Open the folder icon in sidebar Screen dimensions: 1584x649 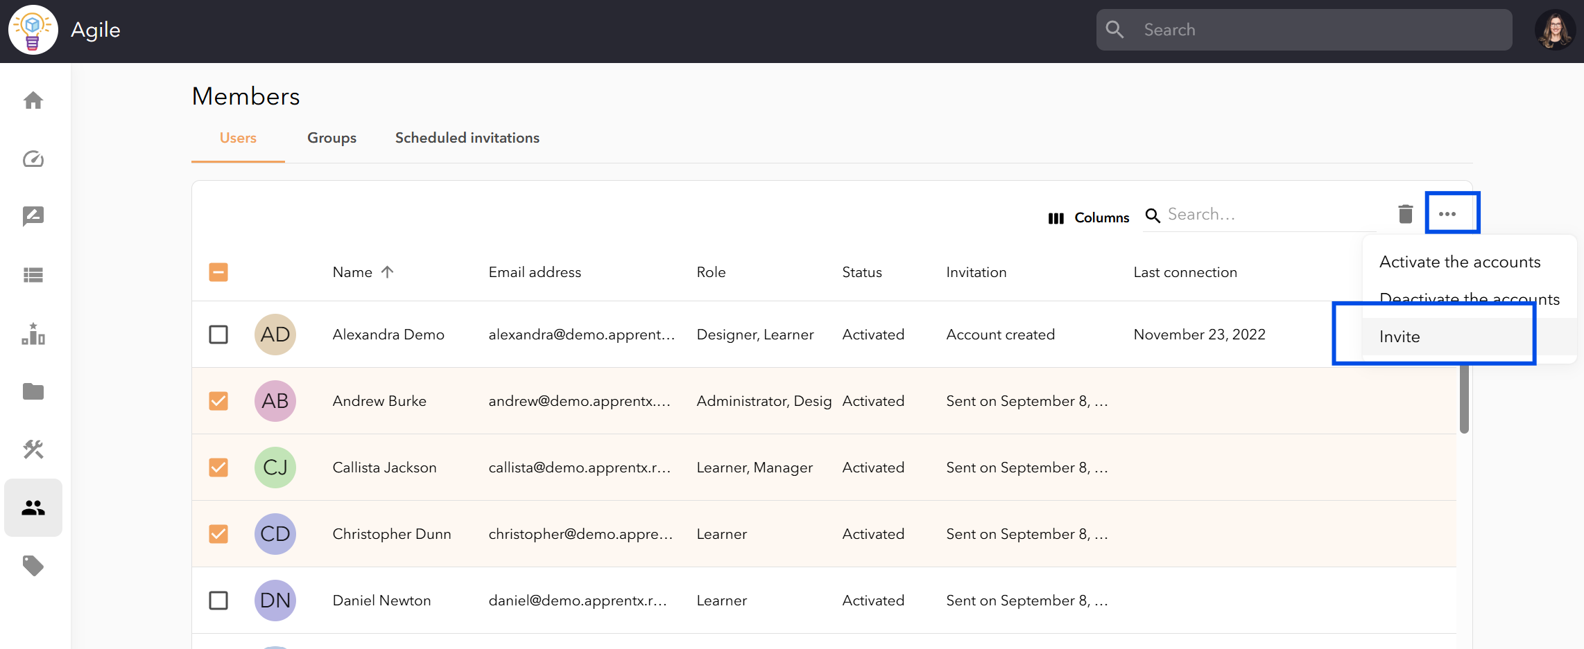tap(33, 392)
